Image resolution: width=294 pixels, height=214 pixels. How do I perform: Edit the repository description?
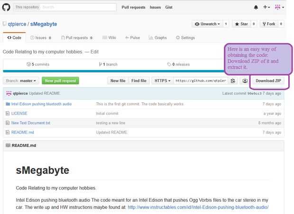tap(94, 52)
